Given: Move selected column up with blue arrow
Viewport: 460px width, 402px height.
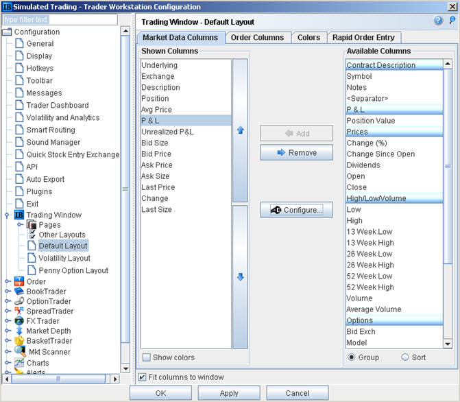Looking at the screenshot, I should pos(240,130).
